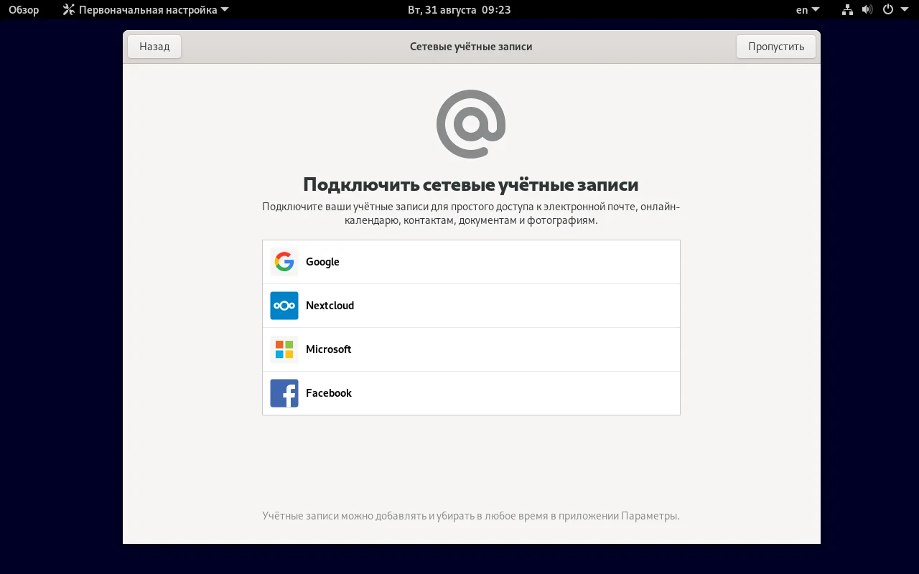Select the Microsoft account row
This screenshot has width=919, height=574.
(471, 349)
